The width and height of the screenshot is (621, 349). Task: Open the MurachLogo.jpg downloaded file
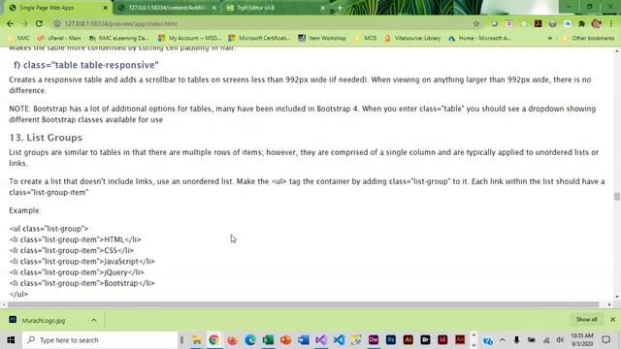point(44,320)
